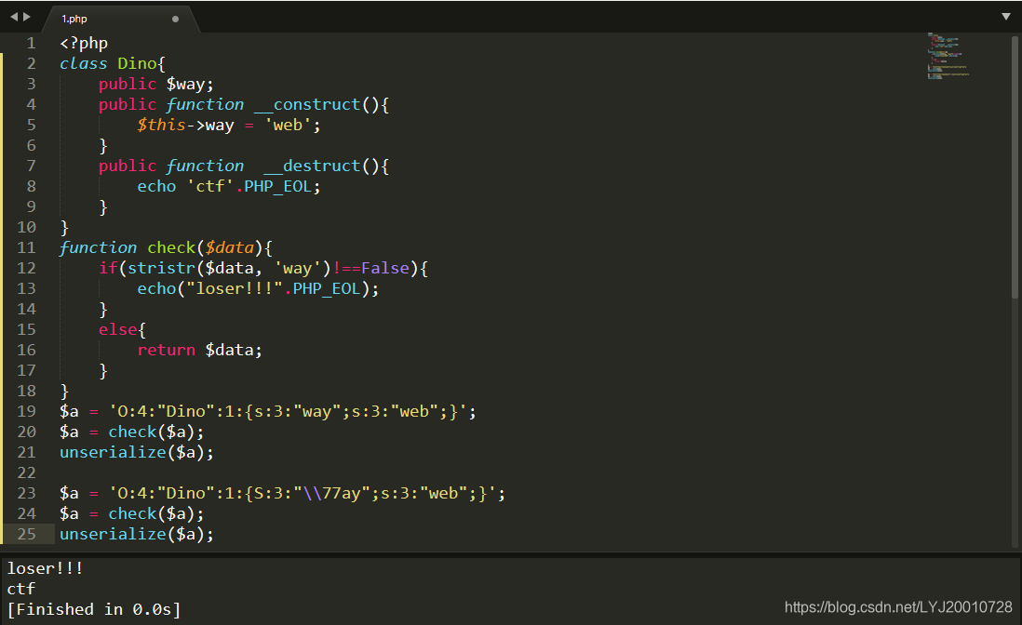Click the '\\77ay' escape on line 23
The image size is (1022, 625).
coord(331,494)
